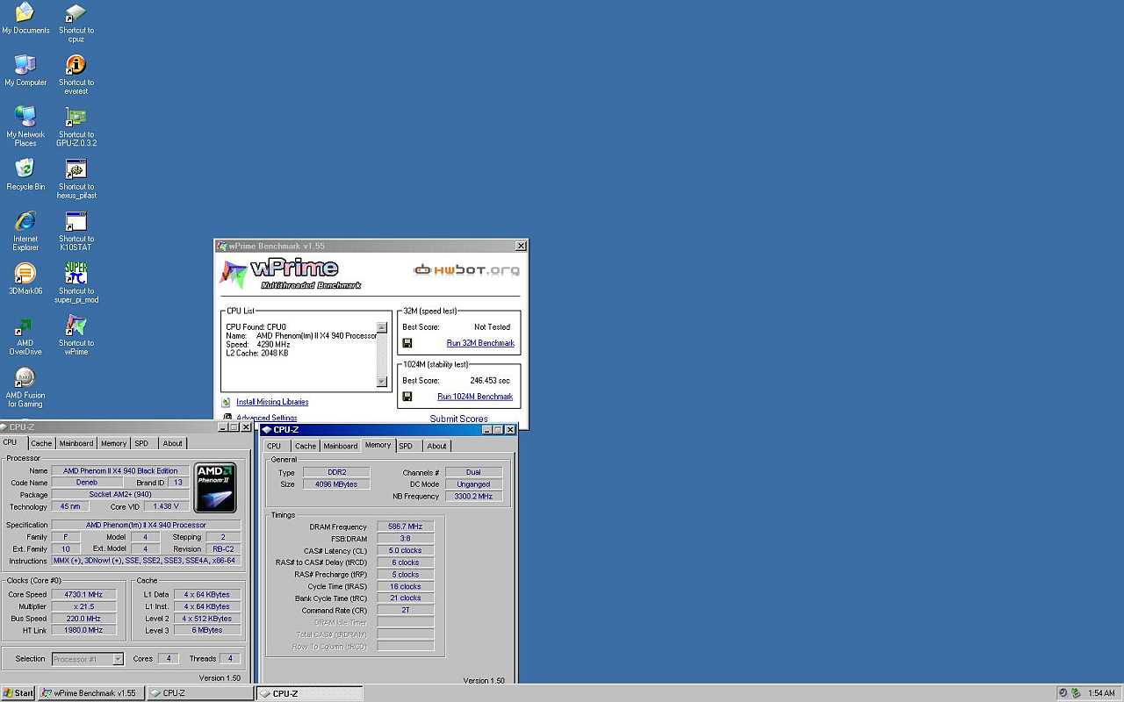The width and height of the screenshot is (1124, 702).
Task: Select the Shortcut to K10STAT icon
Action: click(x=76, y=232)
